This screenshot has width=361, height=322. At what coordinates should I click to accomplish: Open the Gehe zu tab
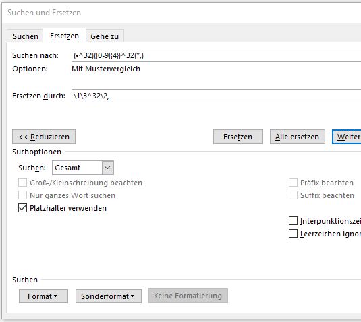tap(105, 36)
